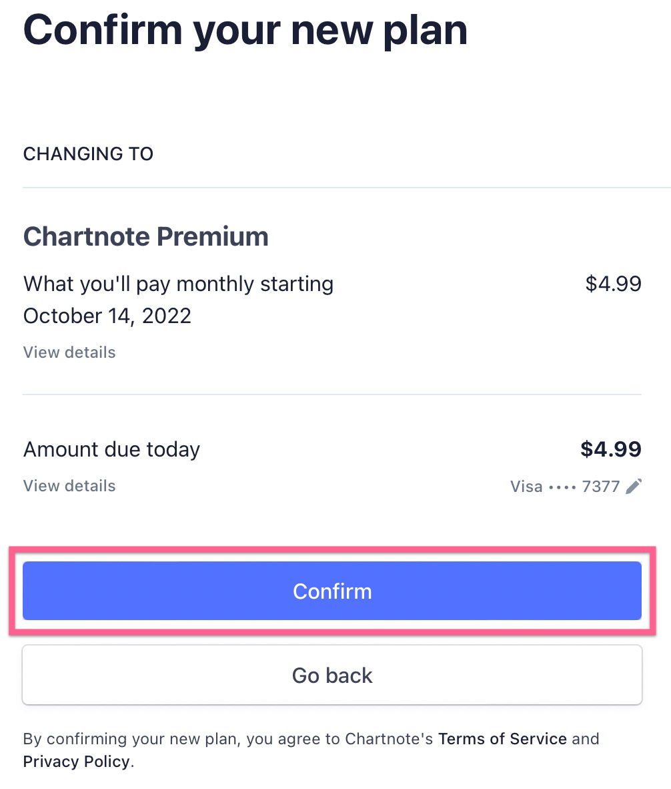Click the 'Chartnote's' word in agreement text
Screen dimensions: 671x789
pyautogui.click(x=389, y=739)
